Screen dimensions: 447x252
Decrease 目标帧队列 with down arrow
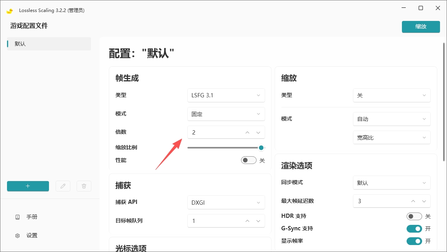258,221
